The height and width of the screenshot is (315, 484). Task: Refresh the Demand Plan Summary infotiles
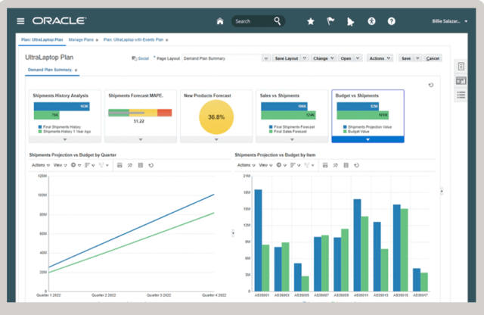tap(431, 85)
